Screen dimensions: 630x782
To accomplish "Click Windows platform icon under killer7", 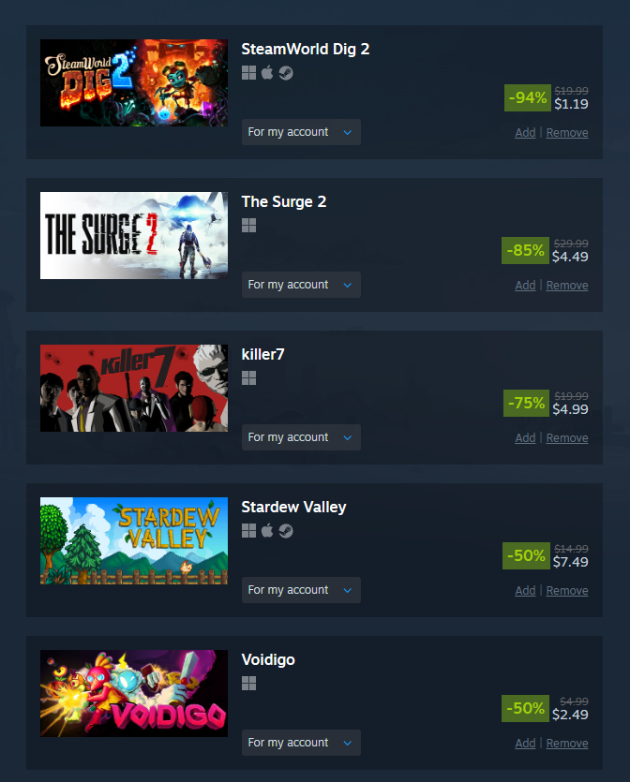I will coord(248,378).
